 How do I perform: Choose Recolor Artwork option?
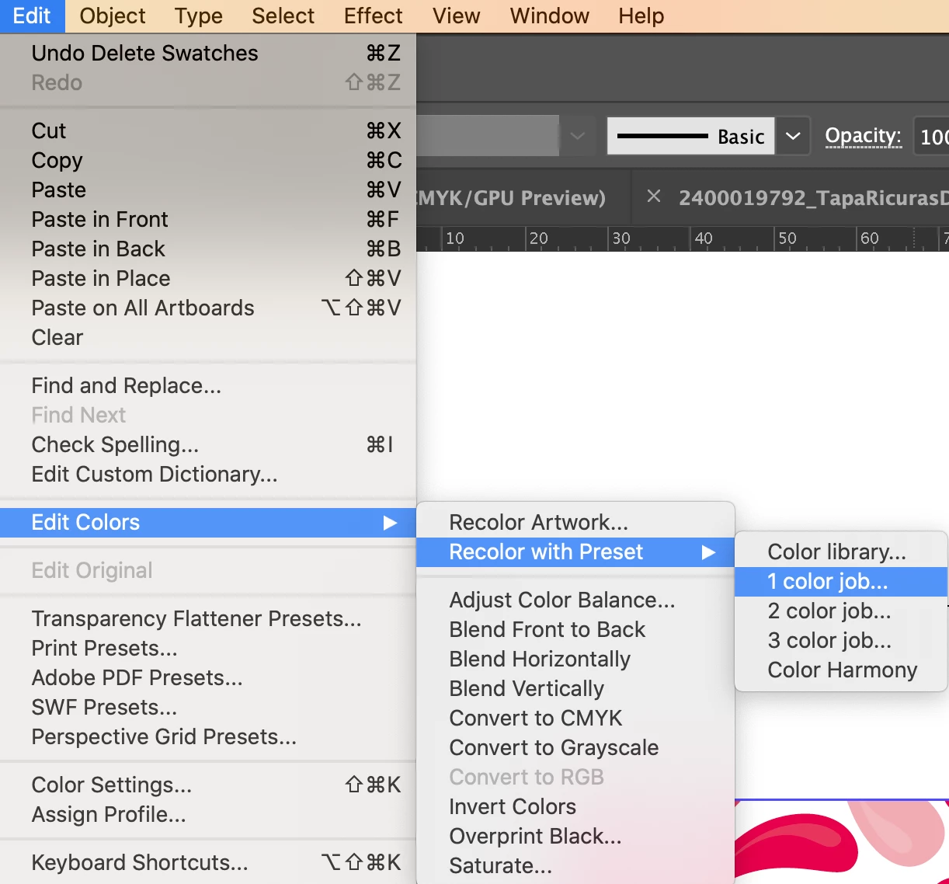[x=575, y=522]
